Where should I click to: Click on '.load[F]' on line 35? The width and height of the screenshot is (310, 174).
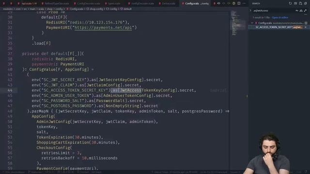pyautogui.click(x=41, y=43)
